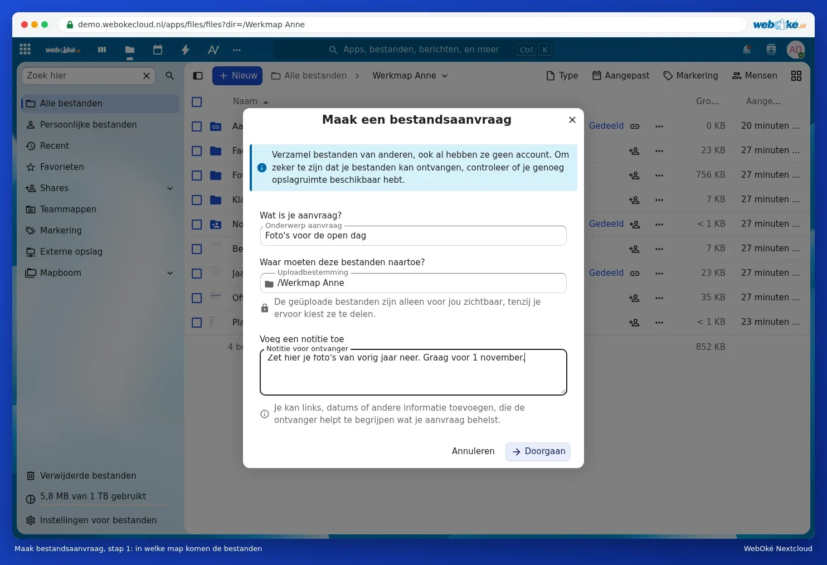Click the Nieuw button
The height and width of the screenshot is (565, 827).
point(238,76)
